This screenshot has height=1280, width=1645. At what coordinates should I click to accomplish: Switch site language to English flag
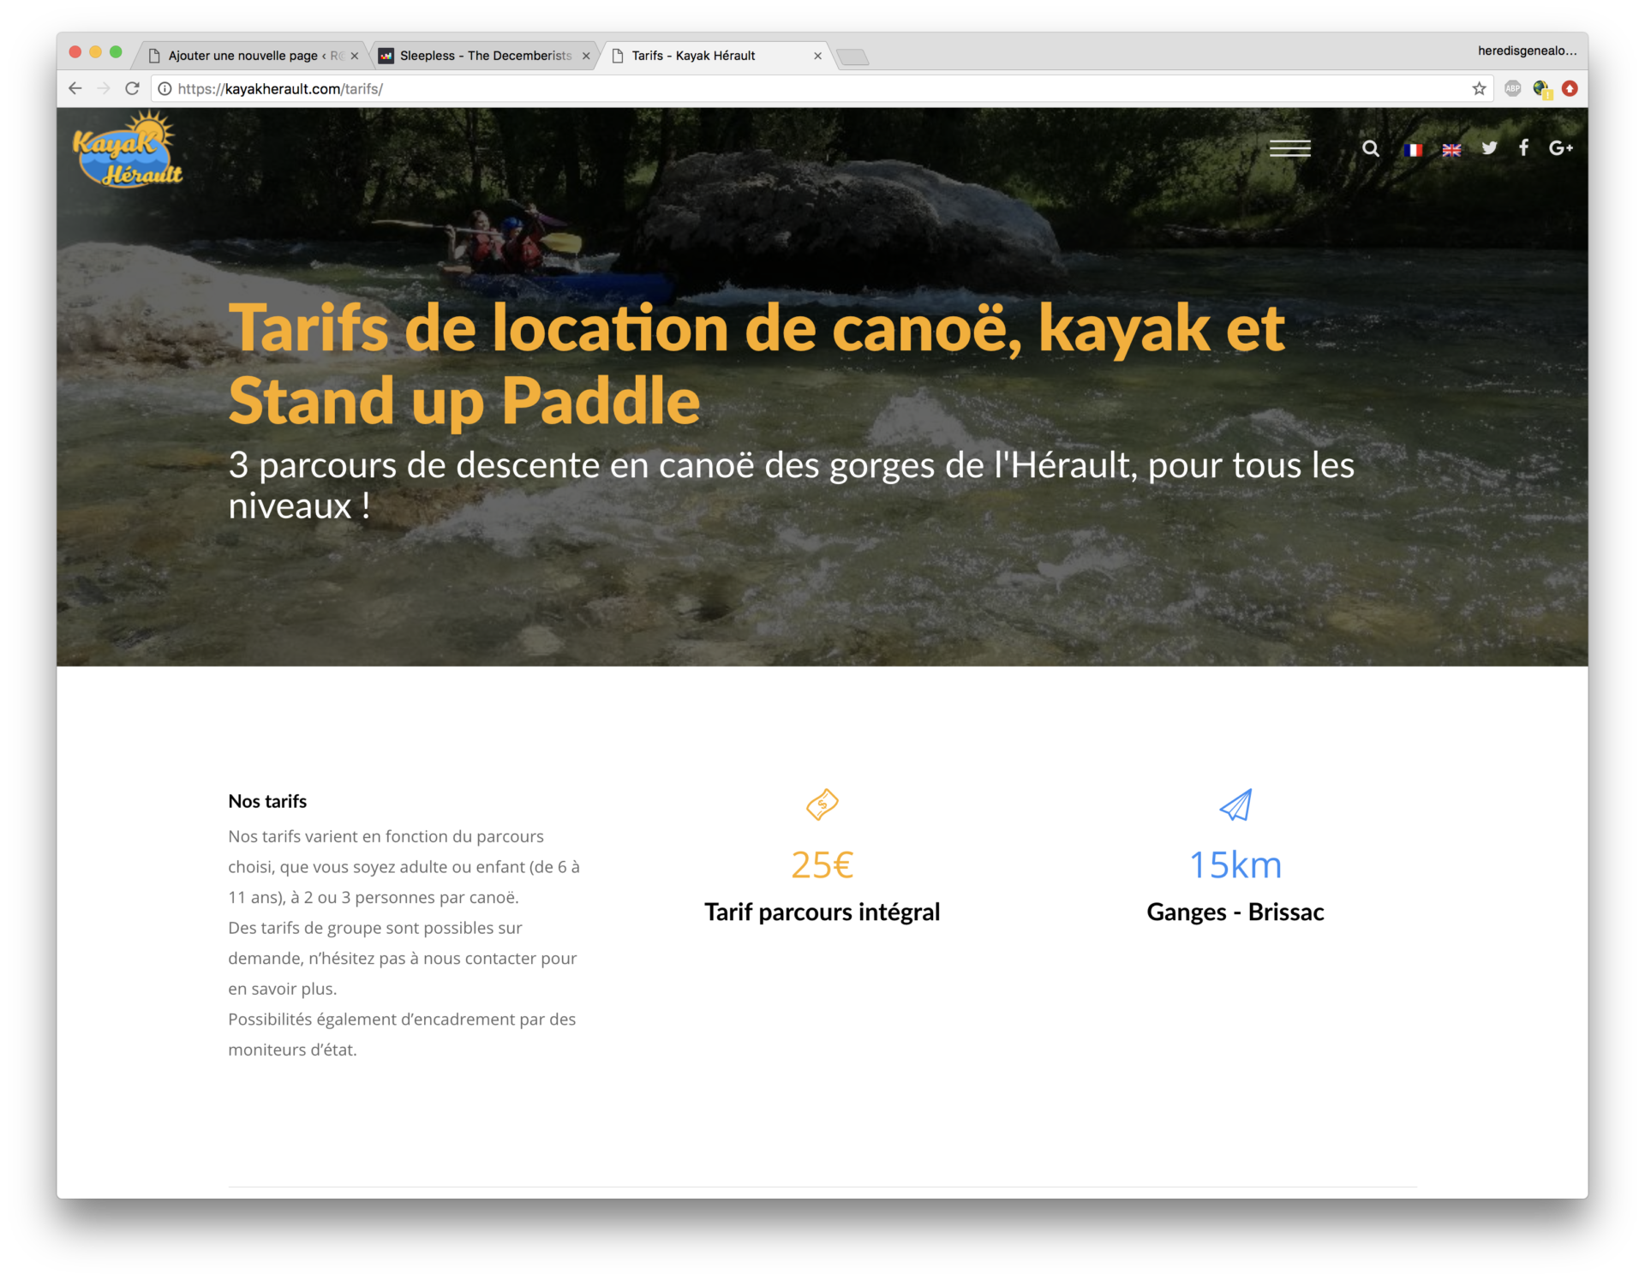pos(1451,150)
